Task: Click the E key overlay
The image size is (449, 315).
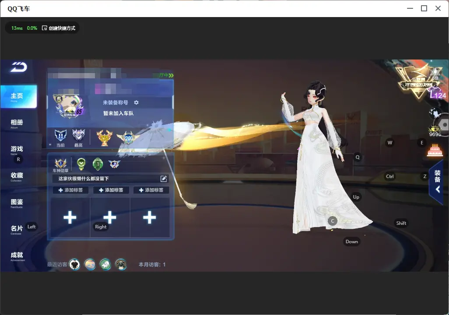Action: coord(422,143)
